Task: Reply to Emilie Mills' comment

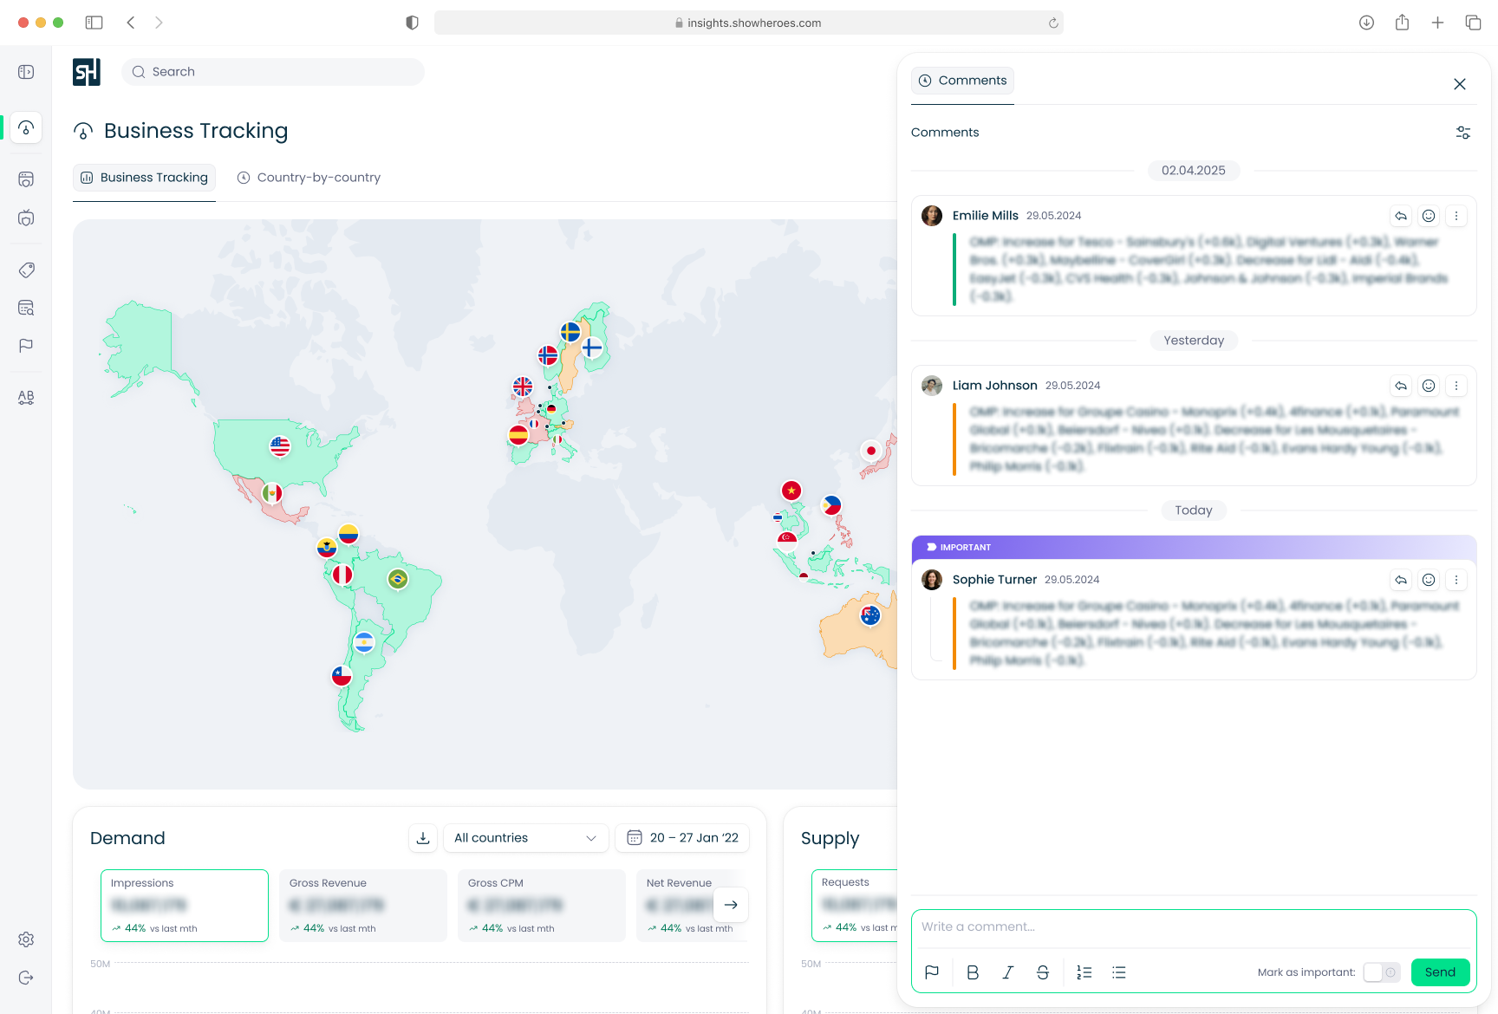Action: pyautogui.click(x=1401, y=216)
